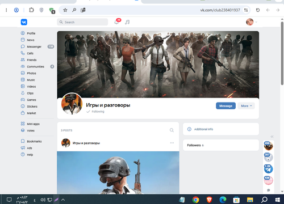
Task: Open the More dropdown button
Action: click(x=247, y=106)
